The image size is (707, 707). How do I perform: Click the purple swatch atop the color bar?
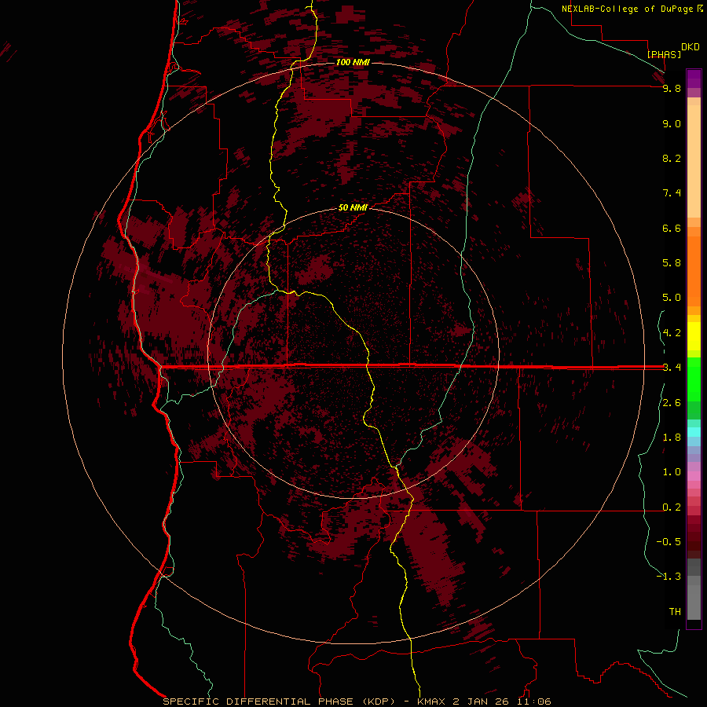pyautogui.click(x=694, y=79)
